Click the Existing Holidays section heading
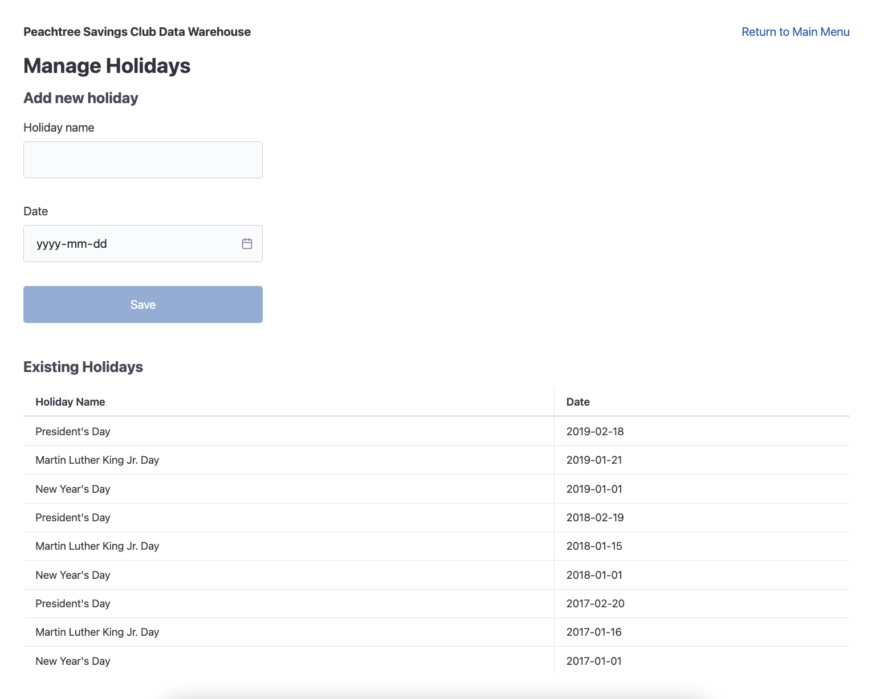Screen dimensions: 884x699 83,367
